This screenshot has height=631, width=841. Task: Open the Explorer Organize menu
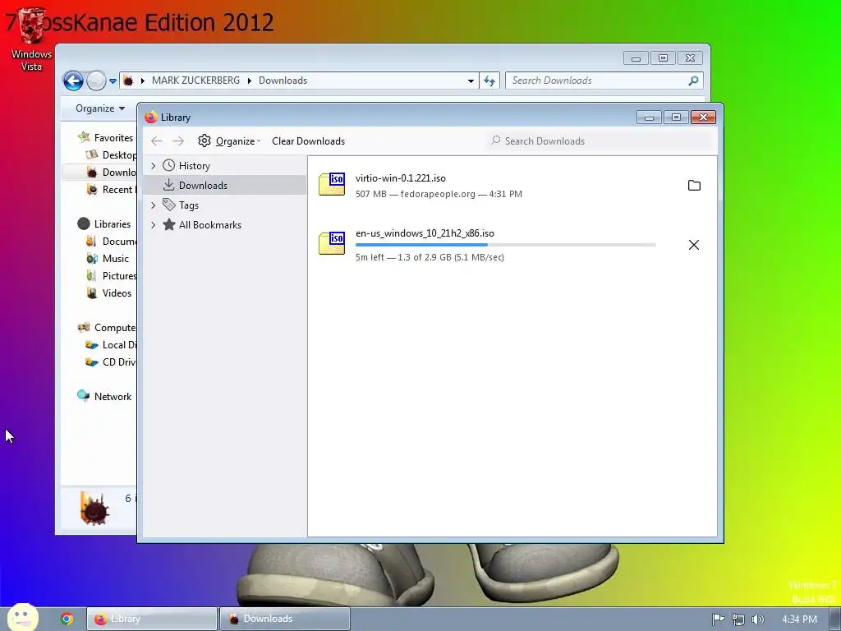tap(100, 108)
